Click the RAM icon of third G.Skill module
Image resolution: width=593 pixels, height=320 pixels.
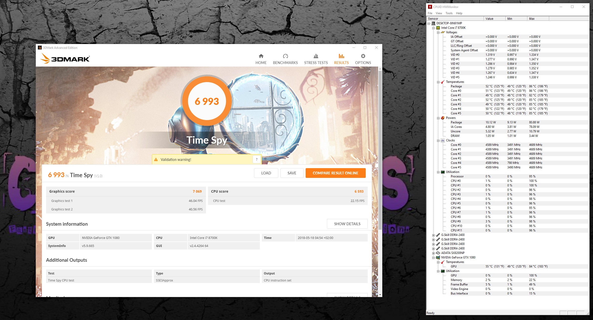pos(438,244)
